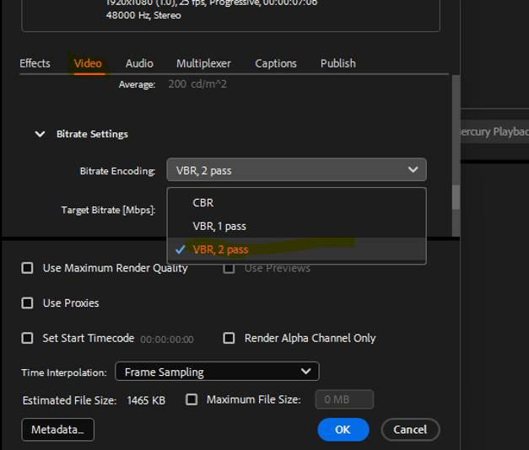
Task: Select VBR, 2 pass option
Action: pos(296,249)
